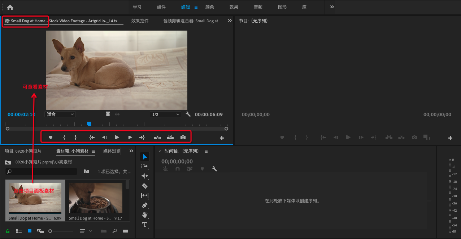Image resolution: width=461 pixels, height=239 pixels.
Task: Select the dog eating clip thumbnail
Action: (x=96, y=197)
